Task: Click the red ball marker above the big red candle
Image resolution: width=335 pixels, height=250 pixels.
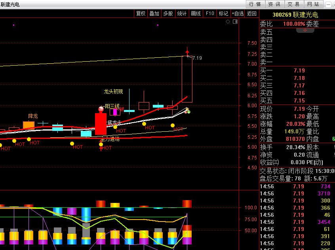Action: (x=101, y=109)
